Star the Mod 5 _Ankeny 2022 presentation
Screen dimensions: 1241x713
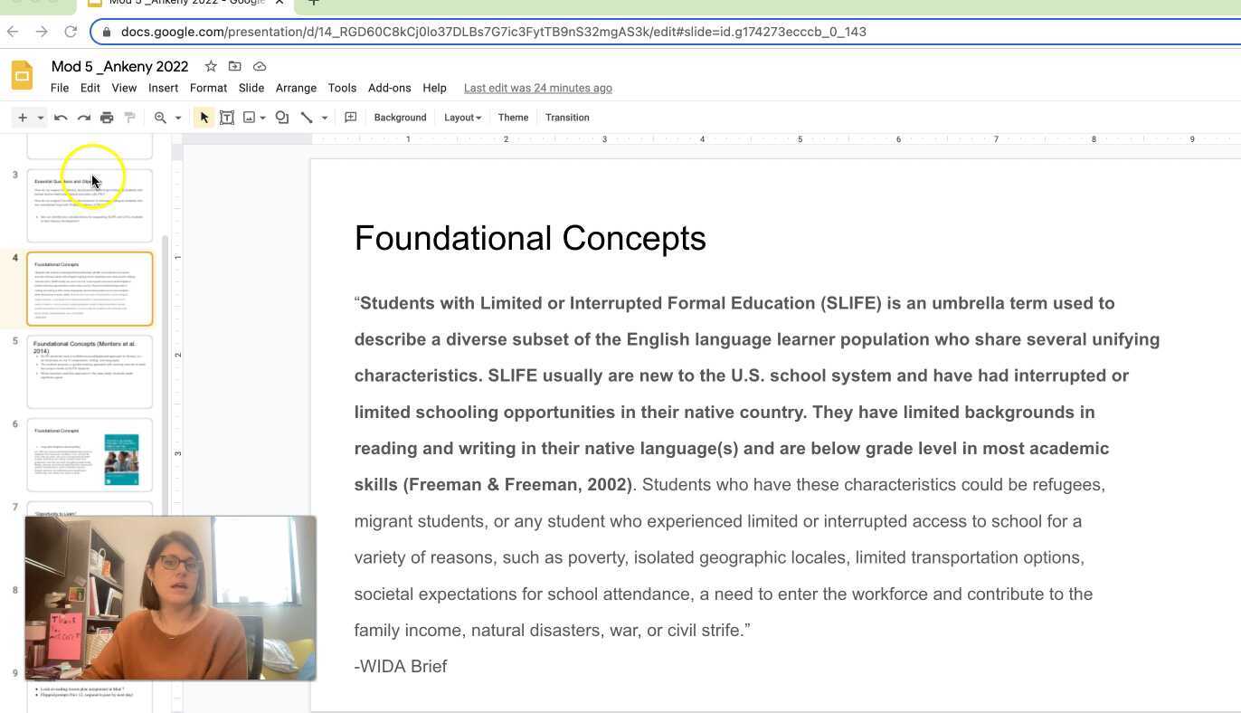(x=211, y=66)
